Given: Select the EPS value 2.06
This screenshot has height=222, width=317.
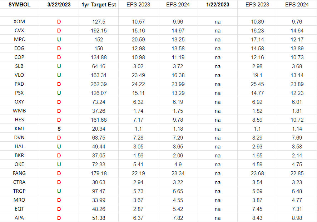Looking at the screenshot, I should coord(178,156).
